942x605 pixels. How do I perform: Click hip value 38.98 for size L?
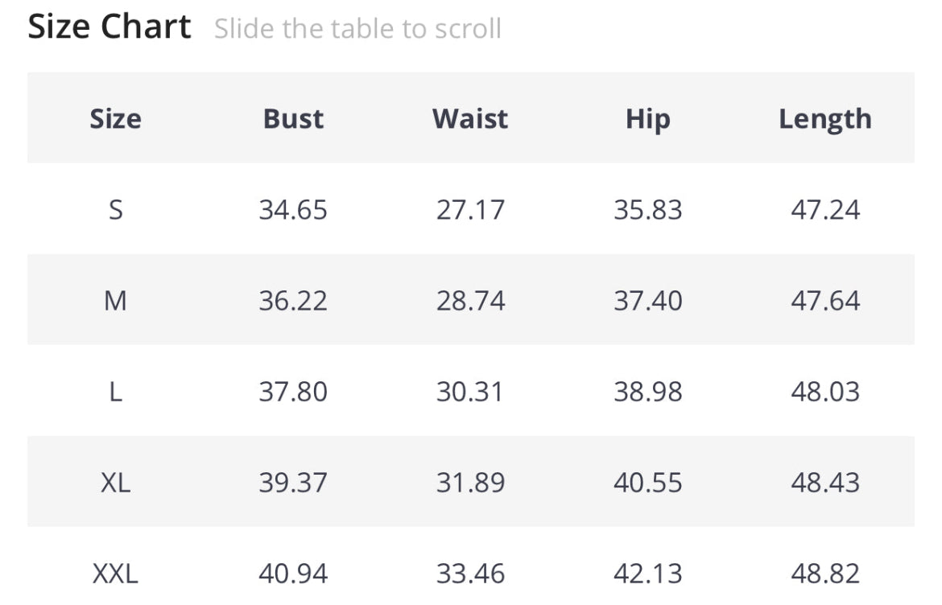[x=647, y=391]
